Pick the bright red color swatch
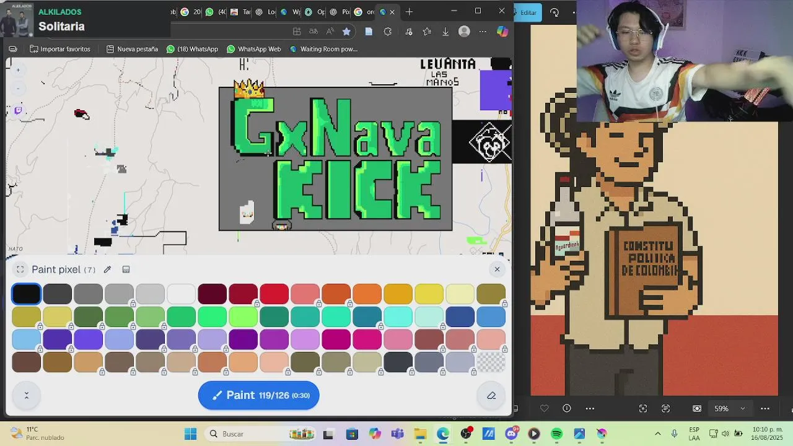The image size is (793, 446). coord(274,294)
